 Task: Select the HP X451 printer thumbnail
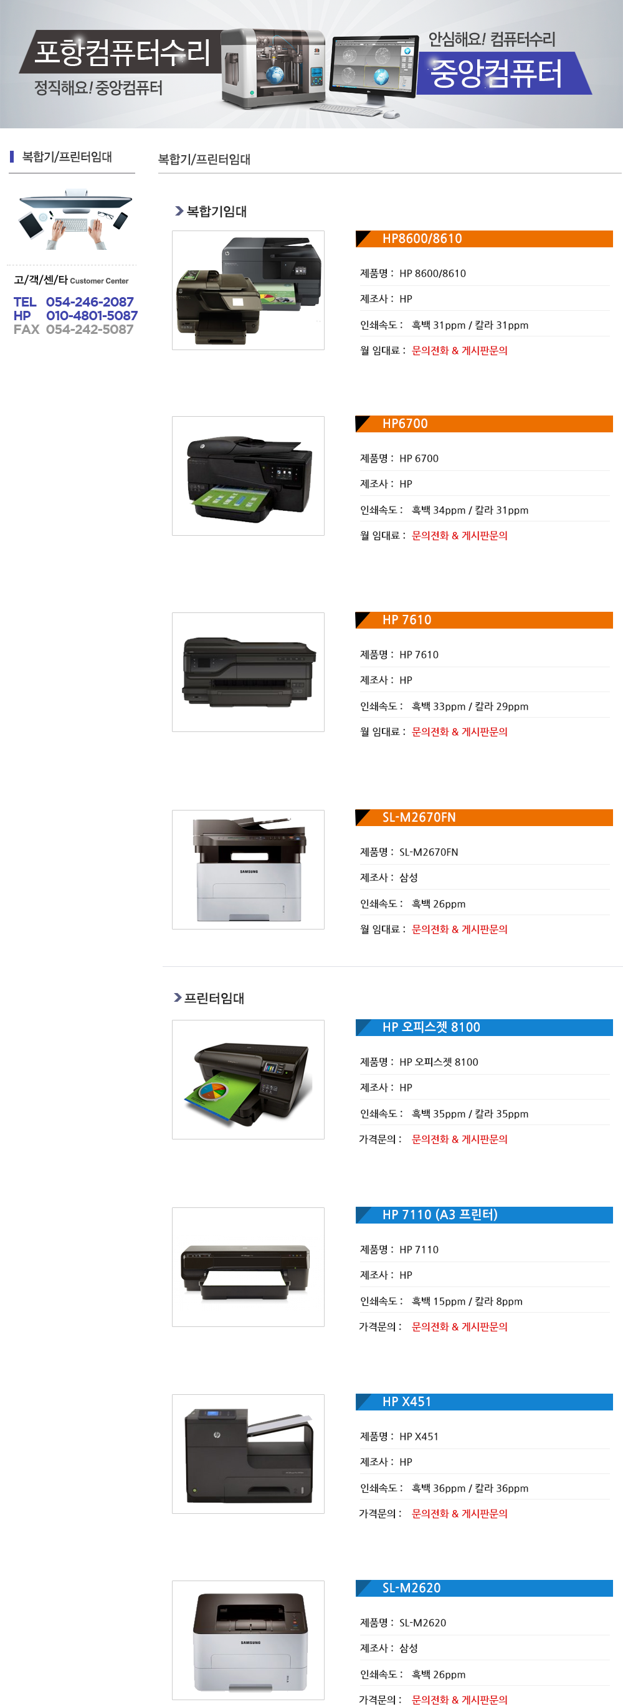248,1454
